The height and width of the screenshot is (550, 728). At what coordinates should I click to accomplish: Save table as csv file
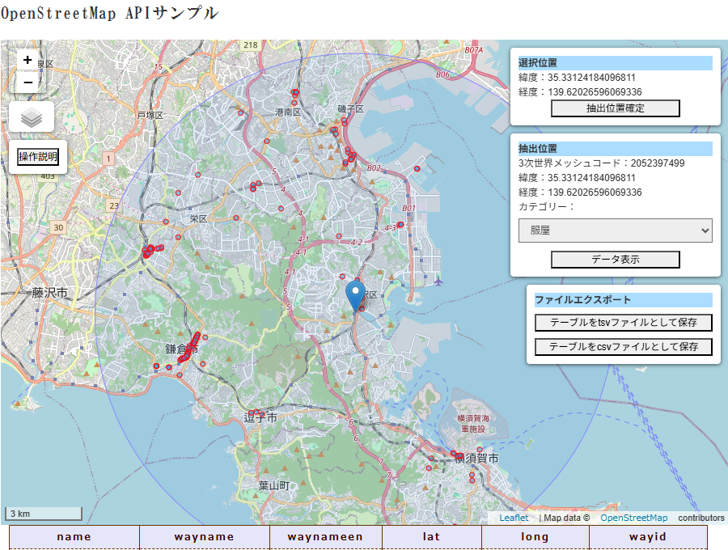624,347
